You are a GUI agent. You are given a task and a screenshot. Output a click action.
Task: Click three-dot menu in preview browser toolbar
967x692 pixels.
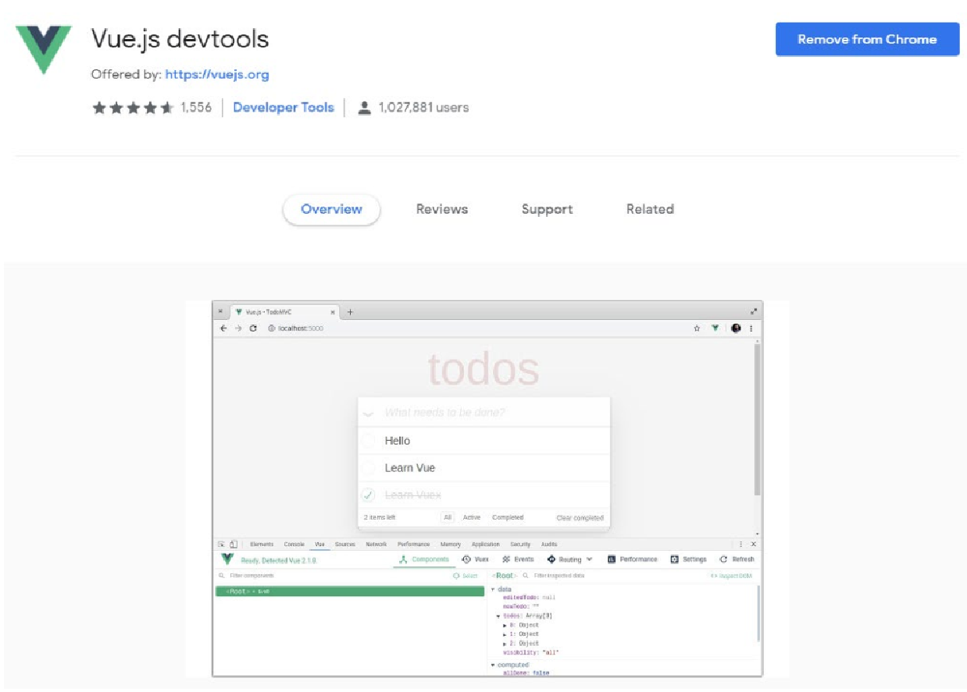click(x=751, y=328)
